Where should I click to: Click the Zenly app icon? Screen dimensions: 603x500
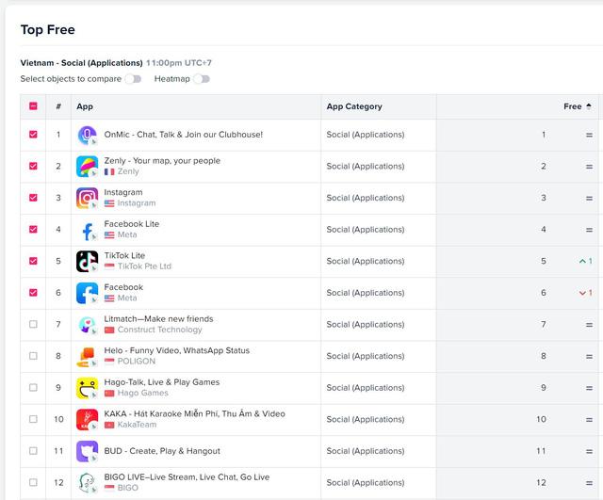[x=87, y=167]
